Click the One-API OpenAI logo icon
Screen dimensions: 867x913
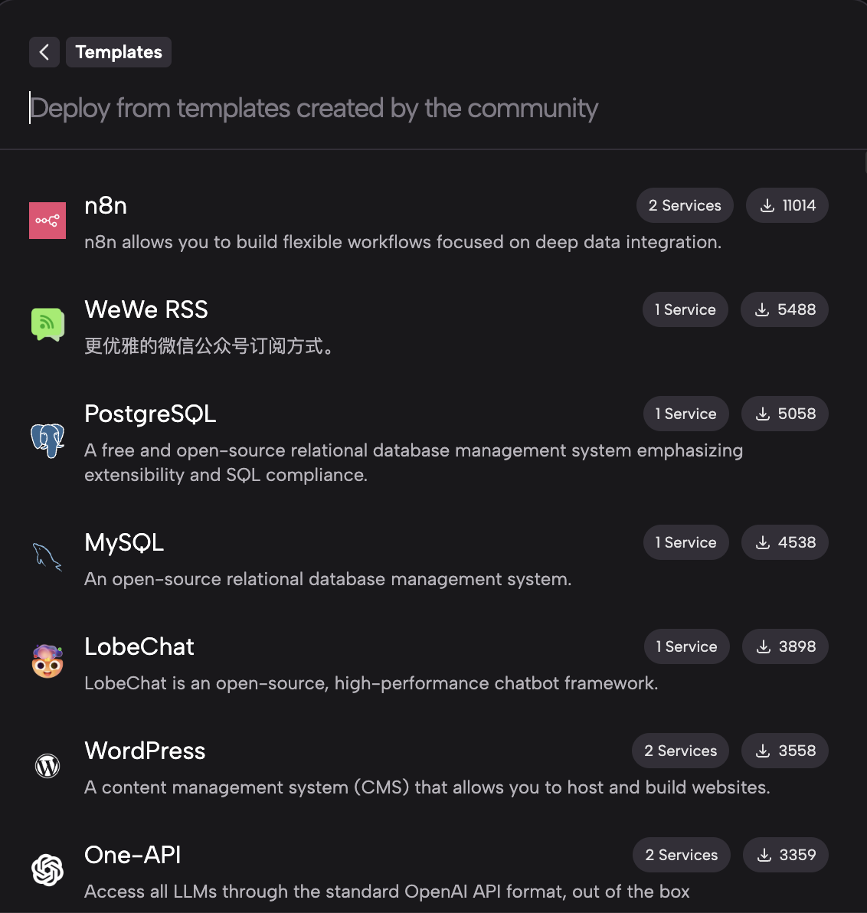tap(47, 870)
